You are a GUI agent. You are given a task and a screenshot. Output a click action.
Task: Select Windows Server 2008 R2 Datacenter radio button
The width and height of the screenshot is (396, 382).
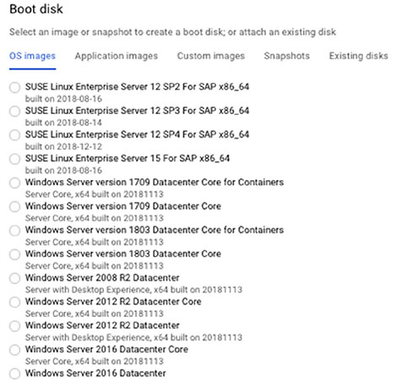[x=14, y=278]
